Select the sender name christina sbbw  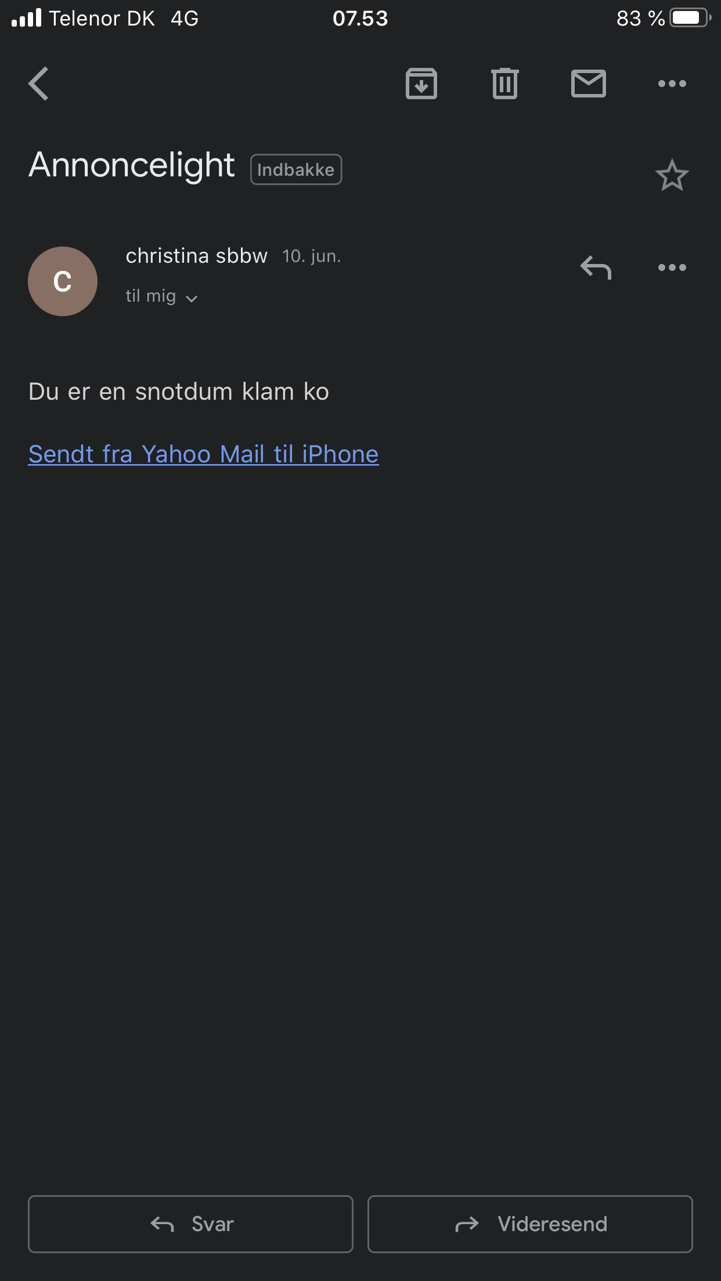(197, 256)
